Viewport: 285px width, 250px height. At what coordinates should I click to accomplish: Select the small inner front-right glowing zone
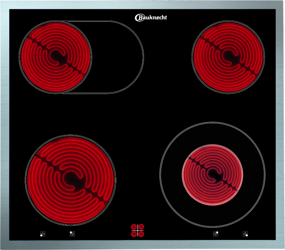[212, 175]
